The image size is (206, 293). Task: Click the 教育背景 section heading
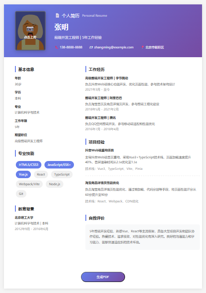point(26,209)
